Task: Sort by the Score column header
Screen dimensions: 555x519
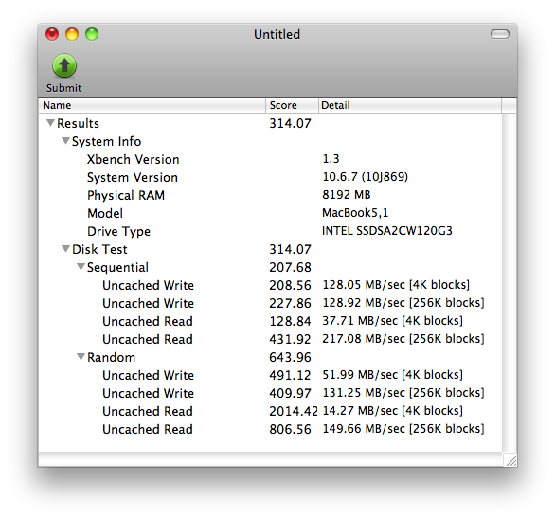Action: tap(292, 105)
